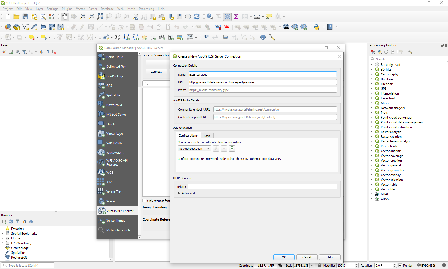Screen dimensions: 448x269
Task: Open the Python console icon
Action: coord(317,27)
